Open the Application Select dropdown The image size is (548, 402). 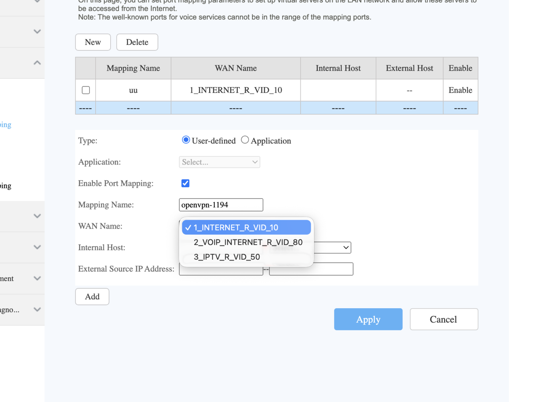click(x=219, y=162)
